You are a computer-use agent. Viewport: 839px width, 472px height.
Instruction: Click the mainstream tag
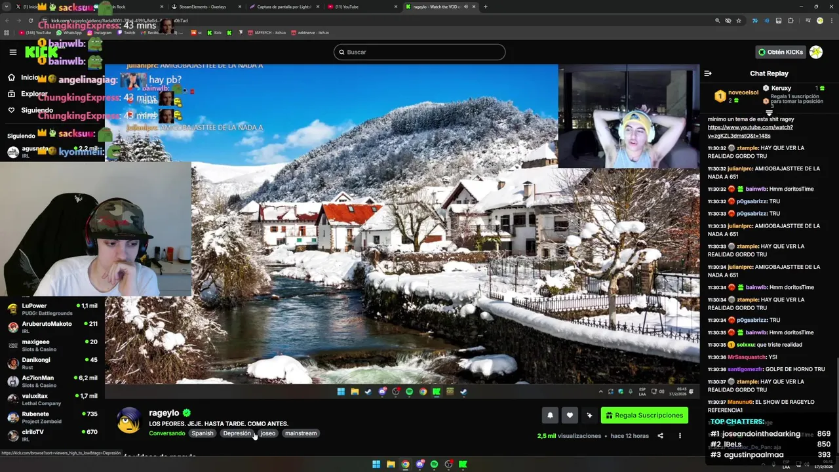(301, 433)
